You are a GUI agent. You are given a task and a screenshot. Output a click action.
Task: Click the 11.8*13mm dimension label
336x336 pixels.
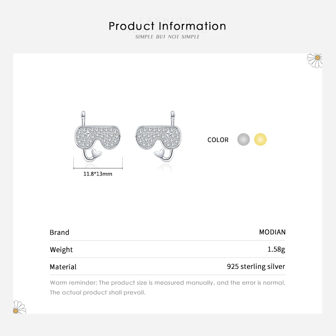97,173
